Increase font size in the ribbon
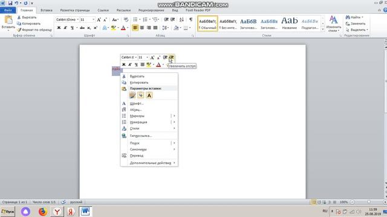This screenshot has width=387, height=217. tap(99, 20)
